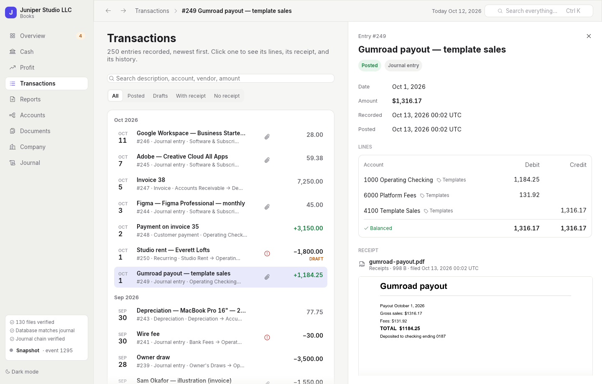
Task: Click the +3,150.00 amount
Action: [x=308, y=228]
